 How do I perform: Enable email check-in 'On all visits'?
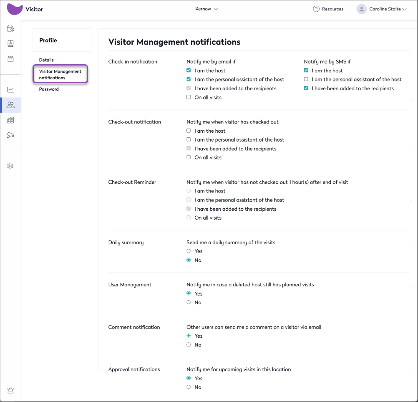pyautogui.click(x=189, y=97)
